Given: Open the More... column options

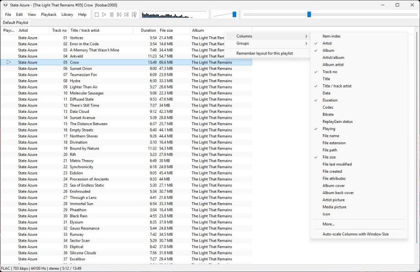Looking at the screenshot, I should click(x=328, y=224).
